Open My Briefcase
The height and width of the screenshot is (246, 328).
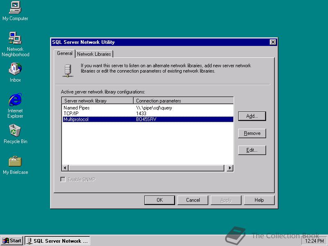(x=15, y=162)
